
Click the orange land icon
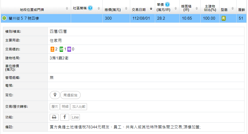point(52,49)
